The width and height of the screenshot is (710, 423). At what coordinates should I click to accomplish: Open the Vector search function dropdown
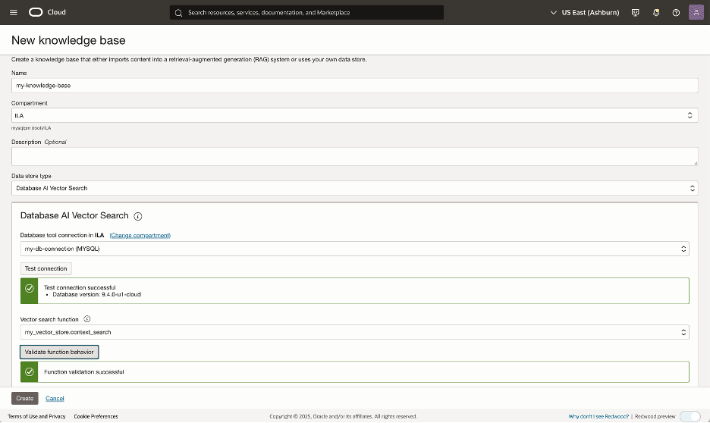pyautogui.click(x=354, y=332)
